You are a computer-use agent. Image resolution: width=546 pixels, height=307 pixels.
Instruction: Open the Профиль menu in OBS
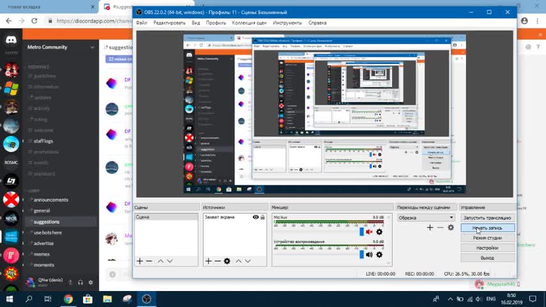[216, 22]
